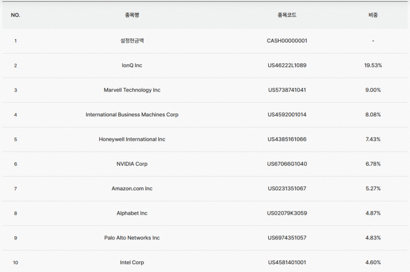Click the dash weight for 설정현금액
This screenshot has height=272, width=410.
point(373,41)
